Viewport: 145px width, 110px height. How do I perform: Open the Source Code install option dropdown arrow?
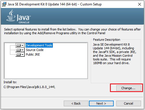coord(23,50)
